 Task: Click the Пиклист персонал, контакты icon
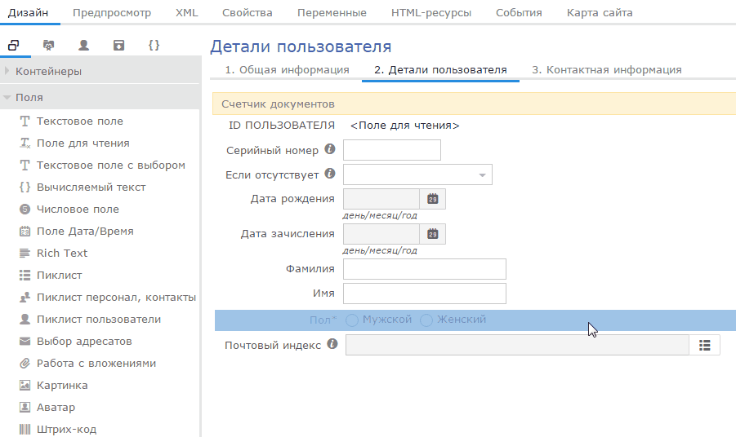[x=25, y=298]
